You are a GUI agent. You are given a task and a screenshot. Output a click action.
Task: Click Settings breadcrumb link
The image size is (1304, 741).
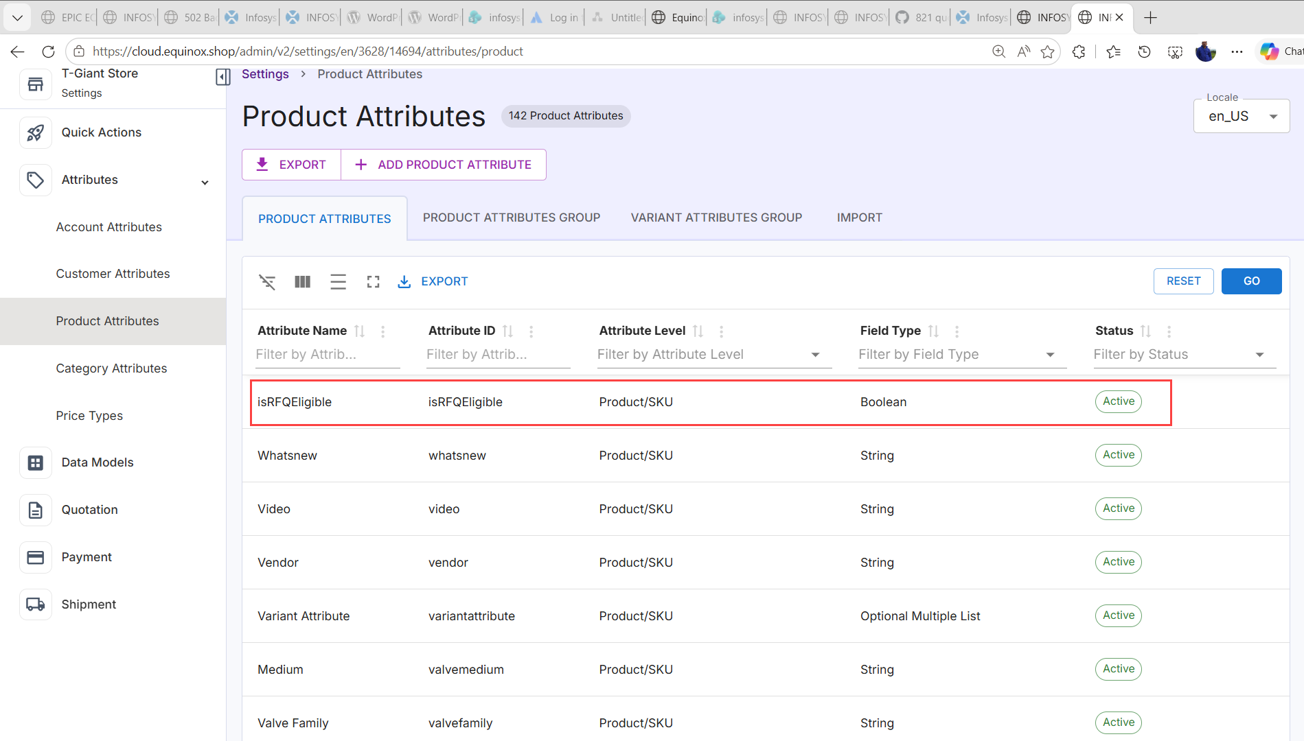(265, 74)
